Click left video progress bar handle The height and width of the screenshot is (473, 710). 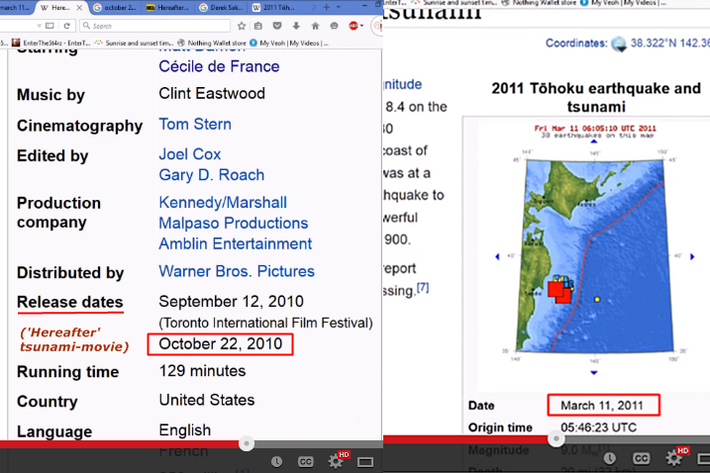pyautogui.click(x=247, y=443)
